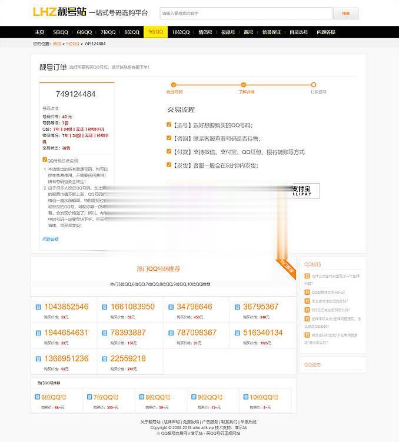Click the 挑选号码 progress step circle
The image size is (399, 442).
[173, 85]
